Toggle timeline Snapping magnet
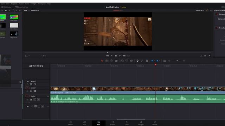 pos(137,61)
